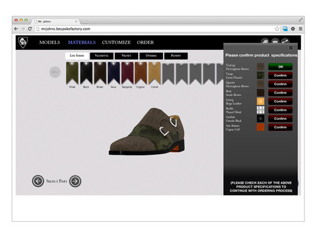Switch to the Vachetta tab
Screen dimensions: 317x237
pyautogui.click(x=102, y=56)
